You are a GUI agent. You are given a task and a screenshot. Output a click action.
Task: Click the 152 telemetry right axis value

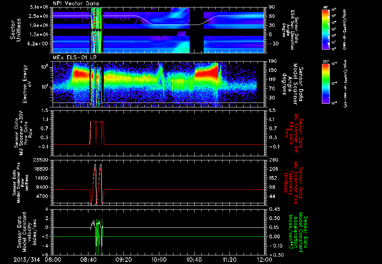tap(273, 178)
